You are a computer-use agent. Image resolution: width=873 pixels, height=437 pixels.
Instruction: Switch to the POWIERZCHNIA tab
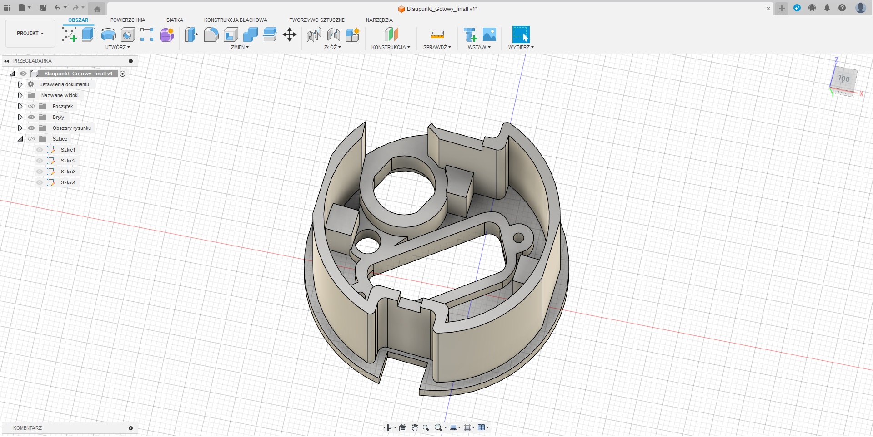click(128, 20)
